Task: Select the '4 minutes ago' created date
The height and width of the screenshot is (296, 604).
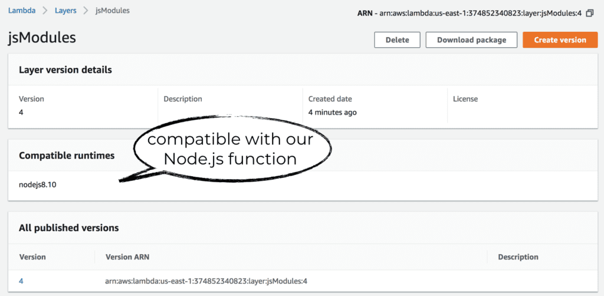Action: 333,113
